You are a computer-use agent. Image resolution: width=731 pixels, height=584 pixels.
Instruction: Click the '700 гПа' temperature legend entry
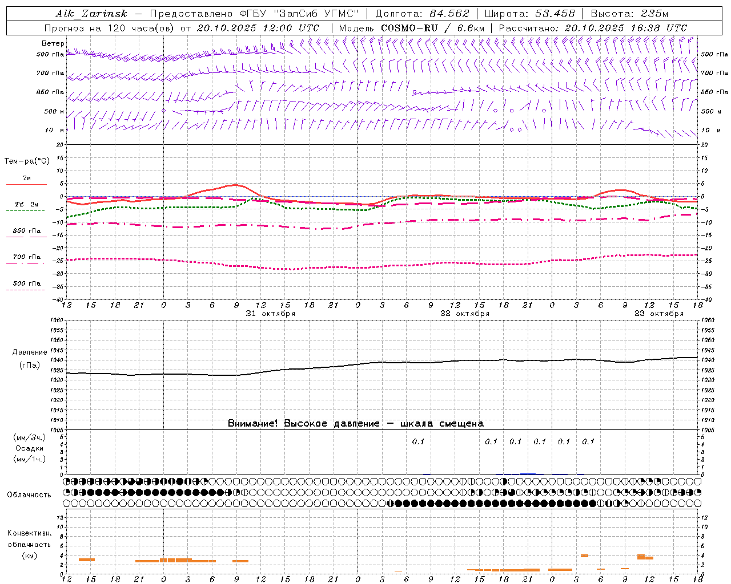click(26, 257)
